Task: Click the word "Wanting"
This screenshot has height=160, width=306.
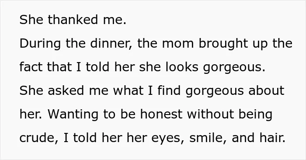Action: coord(73,114)
